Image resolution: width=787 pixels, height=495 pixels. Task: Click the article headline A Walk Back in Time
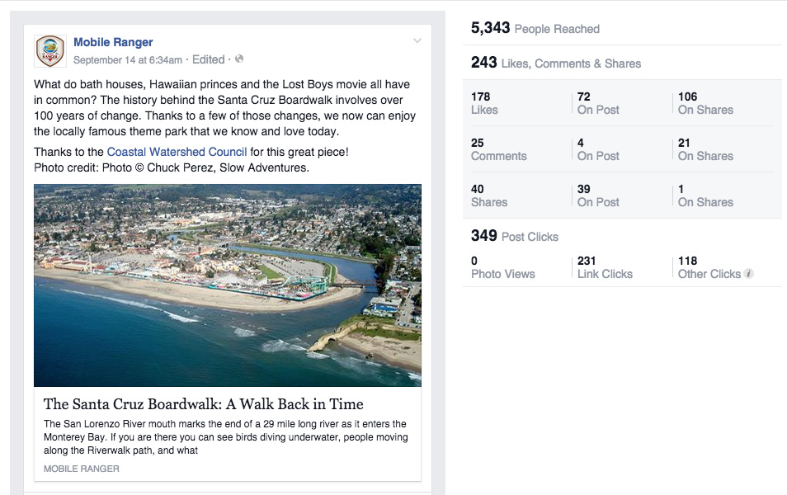203,404
